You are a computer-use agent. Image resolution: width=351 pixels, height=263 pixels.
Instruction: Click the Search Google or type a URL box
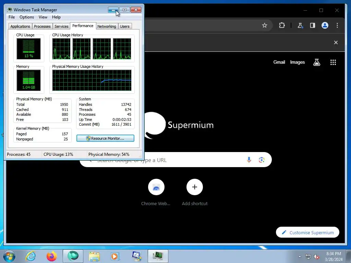(176, 160)
